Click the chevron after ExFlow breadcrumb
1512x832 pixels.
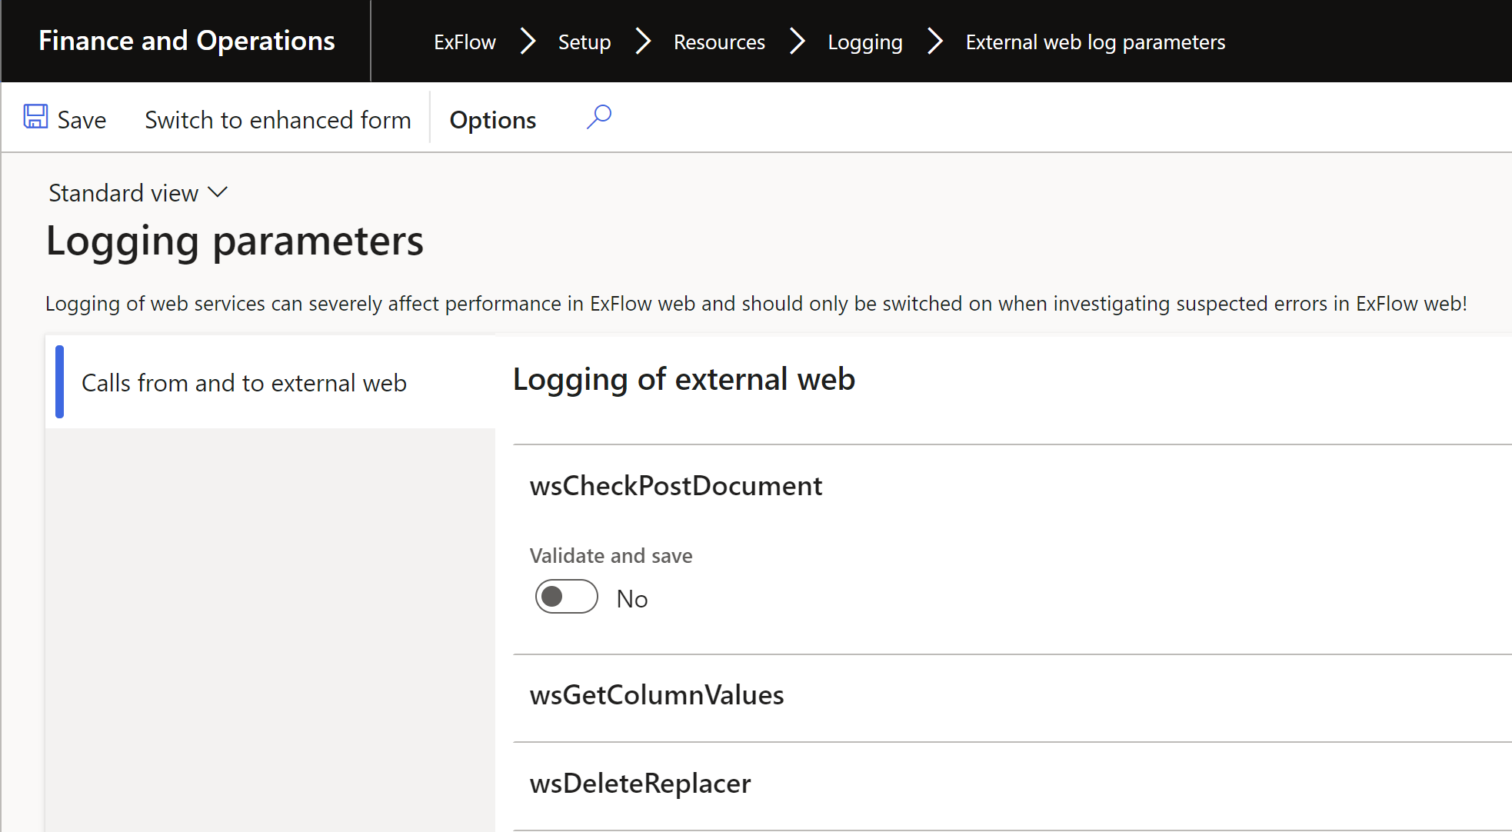click(x=528, y=42)
